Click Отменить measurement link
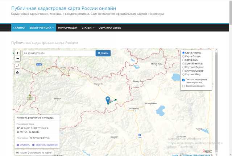 coord(23,145)
